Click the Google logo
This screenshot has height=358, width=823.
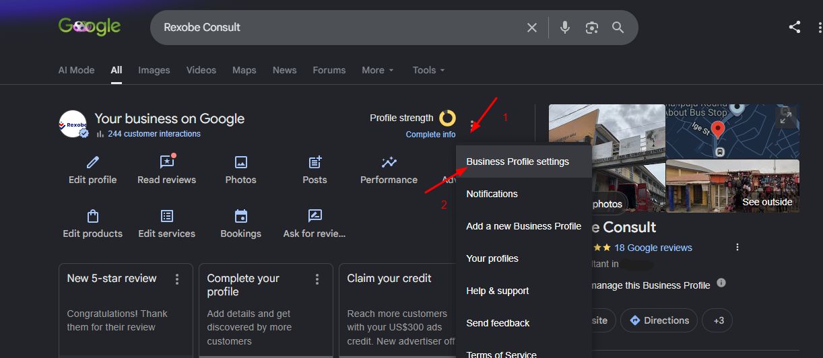(x=90, y=27)
